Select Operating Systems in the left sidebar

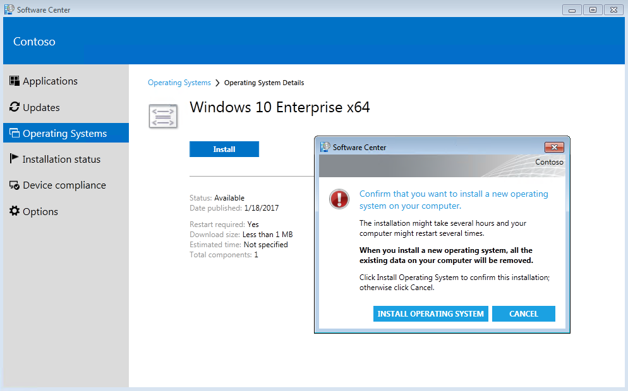[64, 133]
